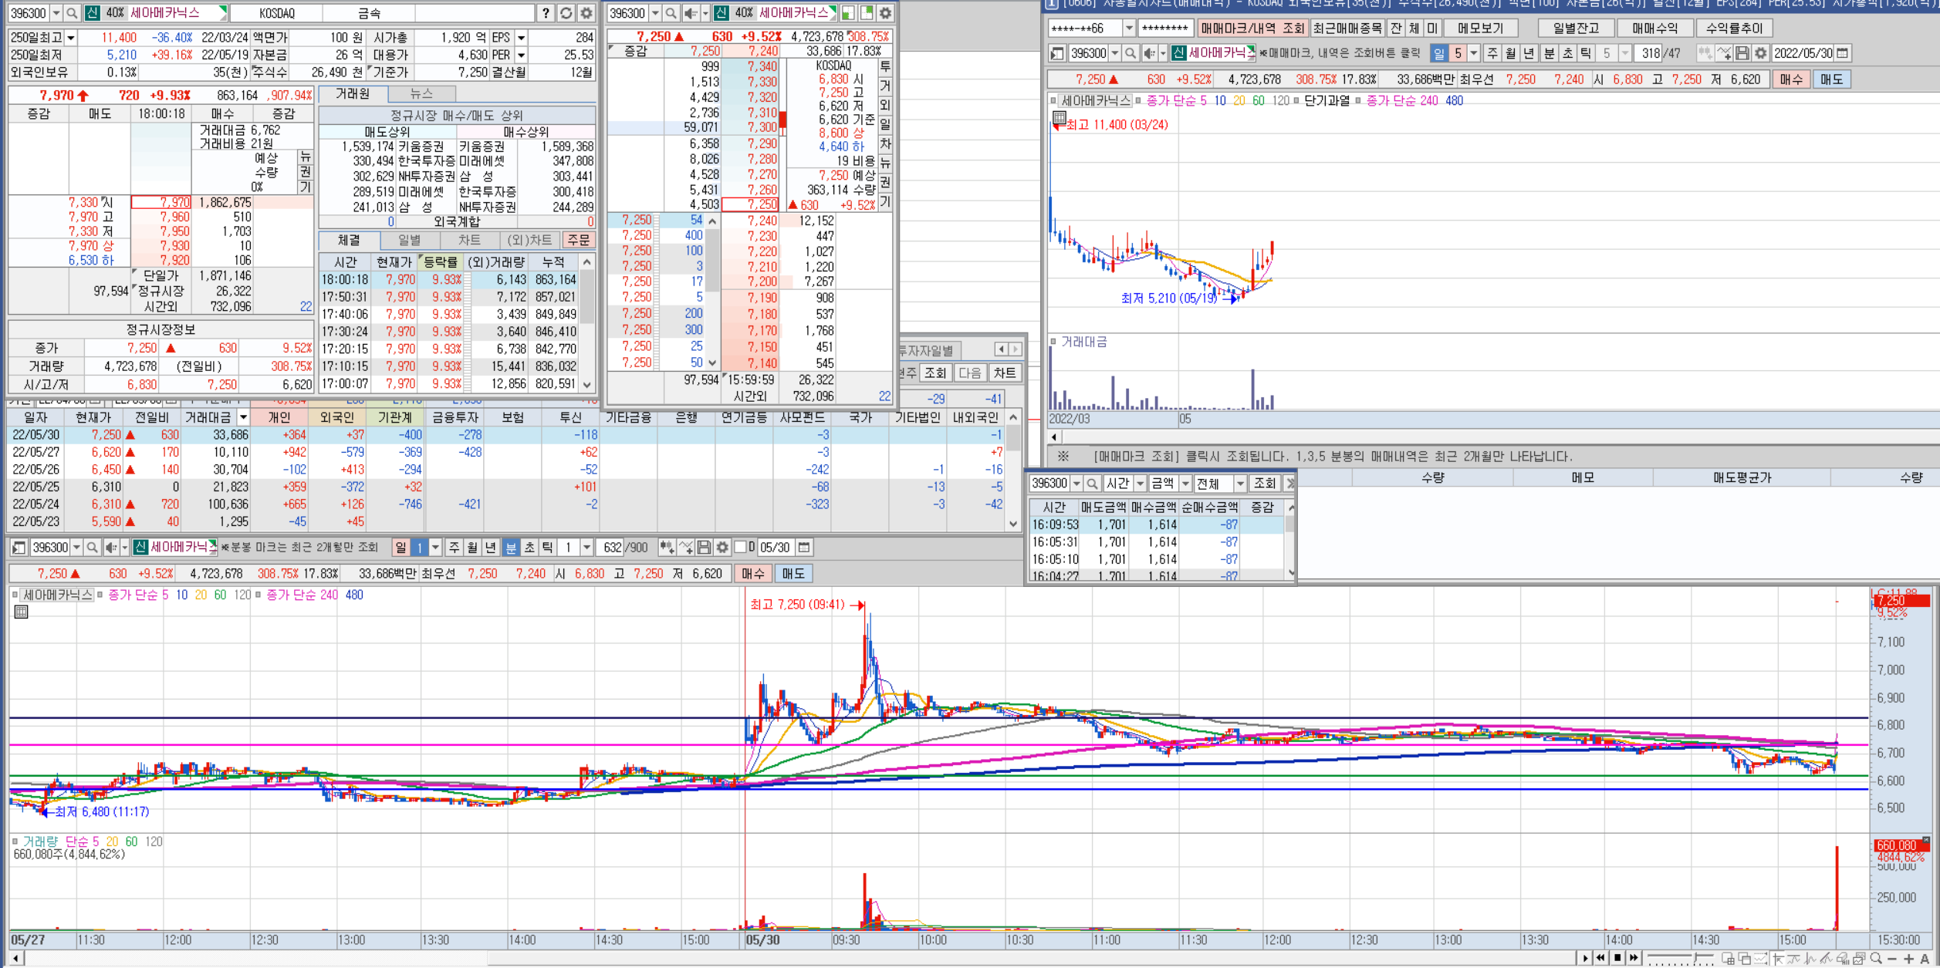The width and height of the screenshot is (1940, 968).
Task: Click the chart layout icon left of daily chart code
Action: [1057, 53]
